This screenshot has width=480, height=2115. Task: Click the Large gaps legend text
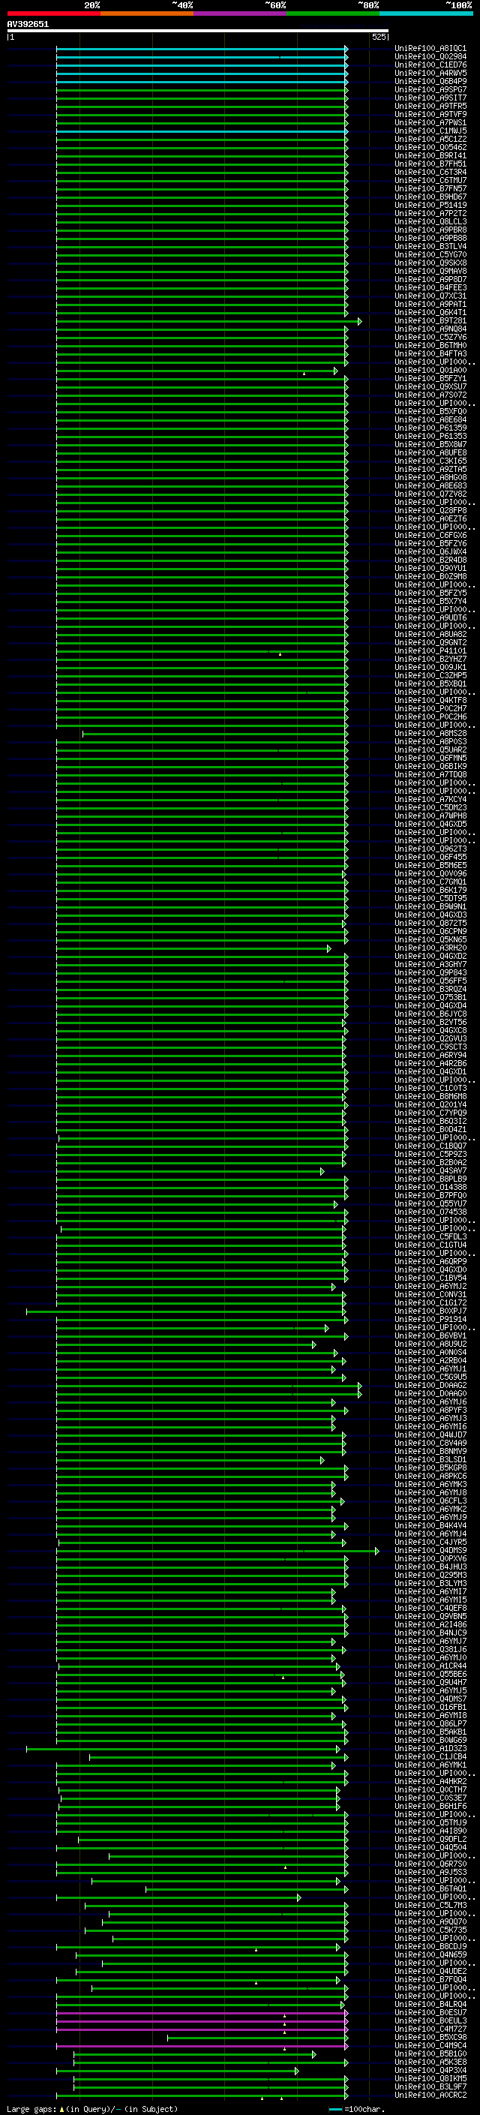tap(31, 2109)
